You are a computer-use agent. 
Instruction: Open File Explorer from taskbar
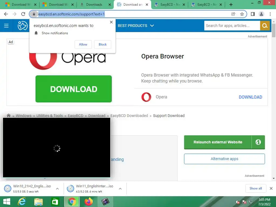coord(38,202)
